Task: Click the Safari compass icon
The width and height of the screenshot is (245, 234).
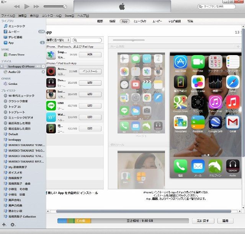Action: coord(233,82)
